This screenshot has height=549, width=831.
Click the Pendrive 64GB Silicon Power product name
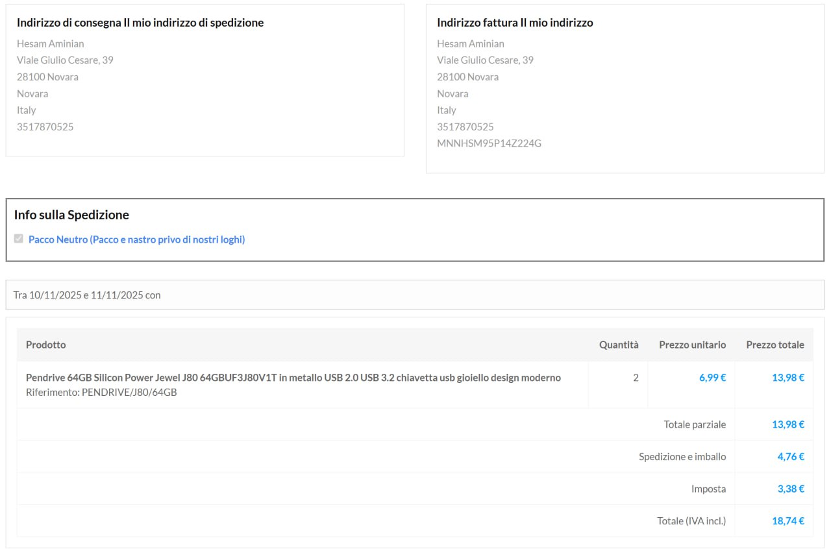(293, 378)
